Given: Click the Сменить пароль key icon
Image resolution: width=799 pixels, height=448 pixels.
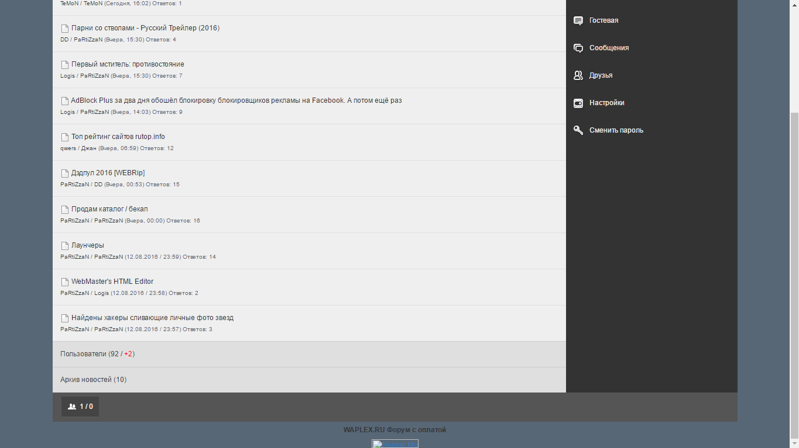Looking at the screenshot, I should tap(578, 130).
